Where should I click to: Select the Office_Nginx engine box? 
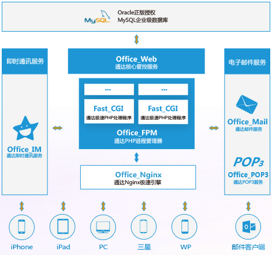click(138, 177)
